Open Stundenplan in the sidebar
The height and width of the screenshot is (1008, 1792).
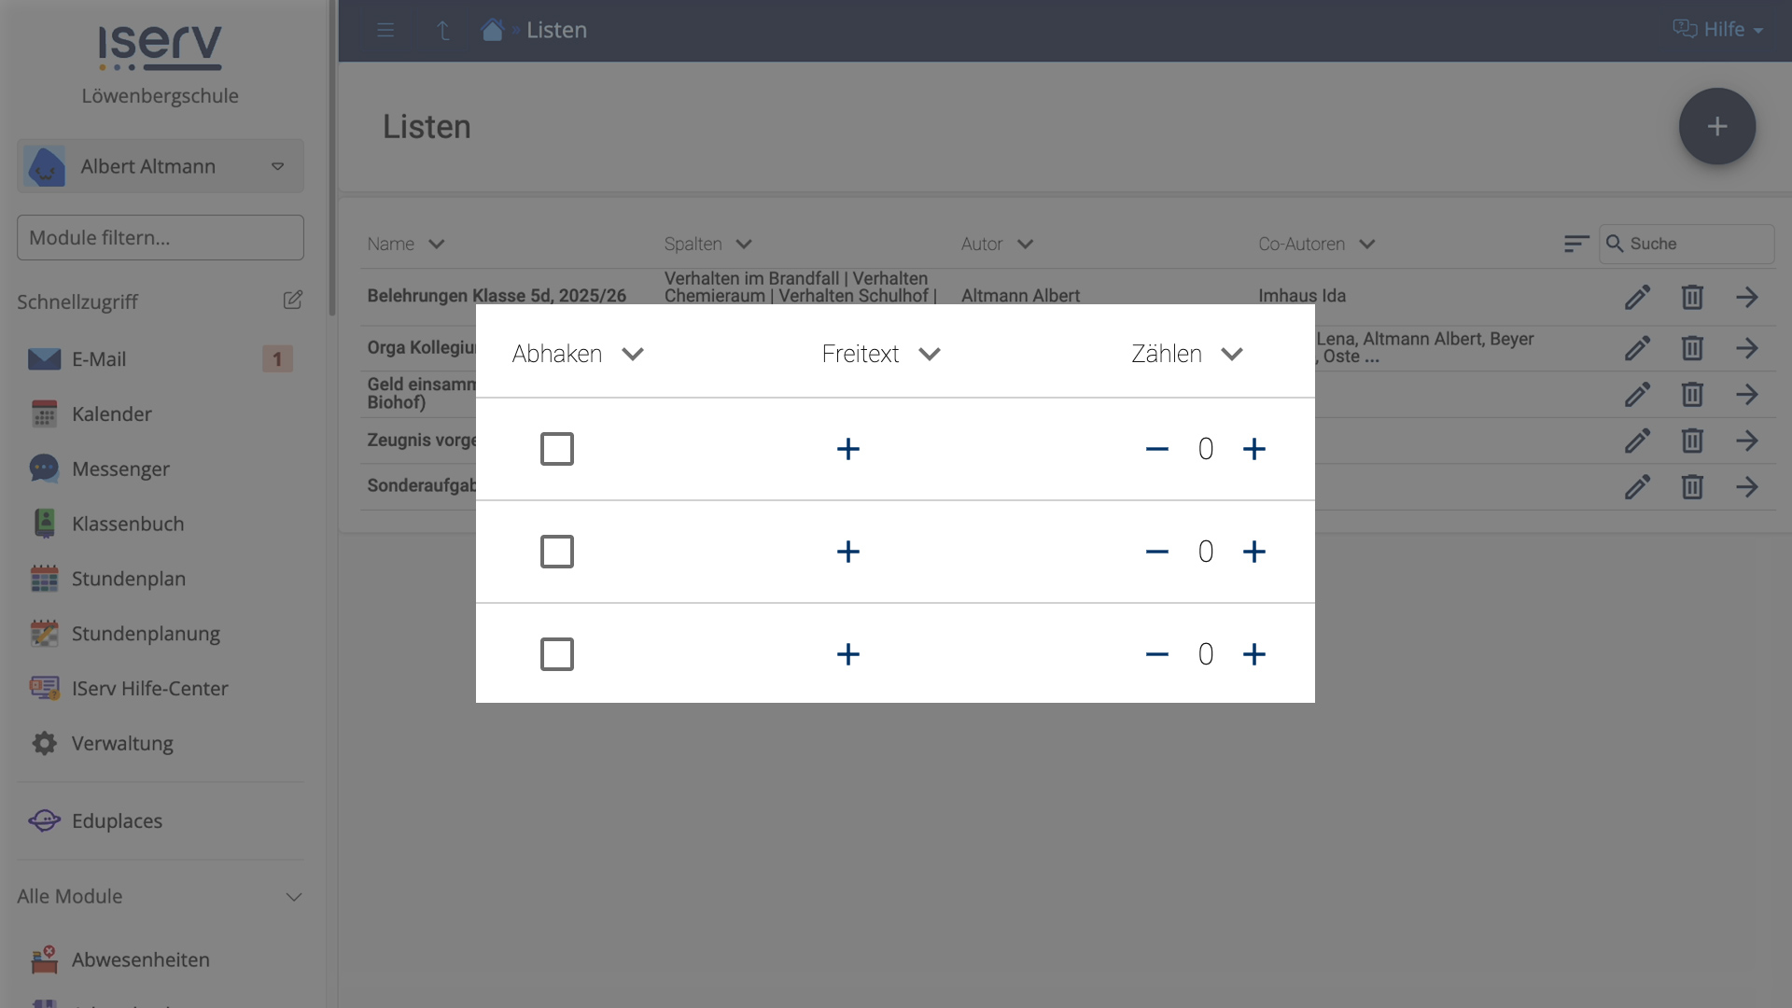(128, 579)
